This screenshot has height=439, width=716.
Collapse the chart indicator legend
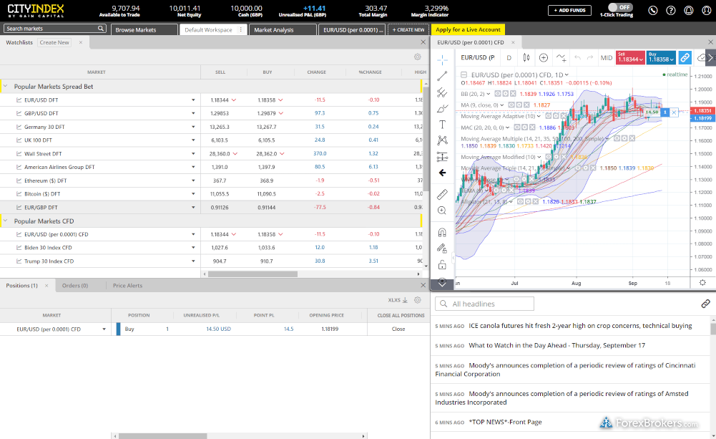464,74
